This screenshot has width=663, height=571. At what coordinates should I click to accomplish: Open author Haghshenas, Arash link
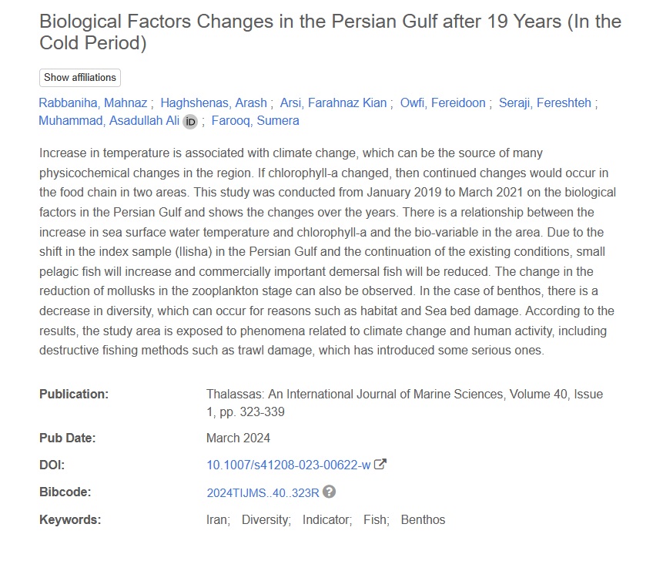point(213,102)
